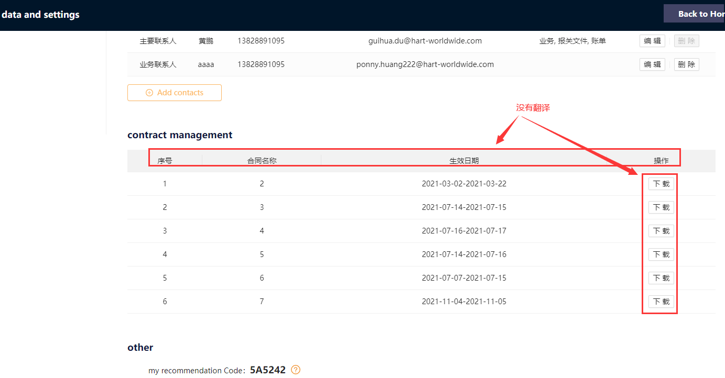Image resolution: width=725 pixels, height=378 pixels.
Task: Click the 合同名称 column header
Action: click(262, 161)
